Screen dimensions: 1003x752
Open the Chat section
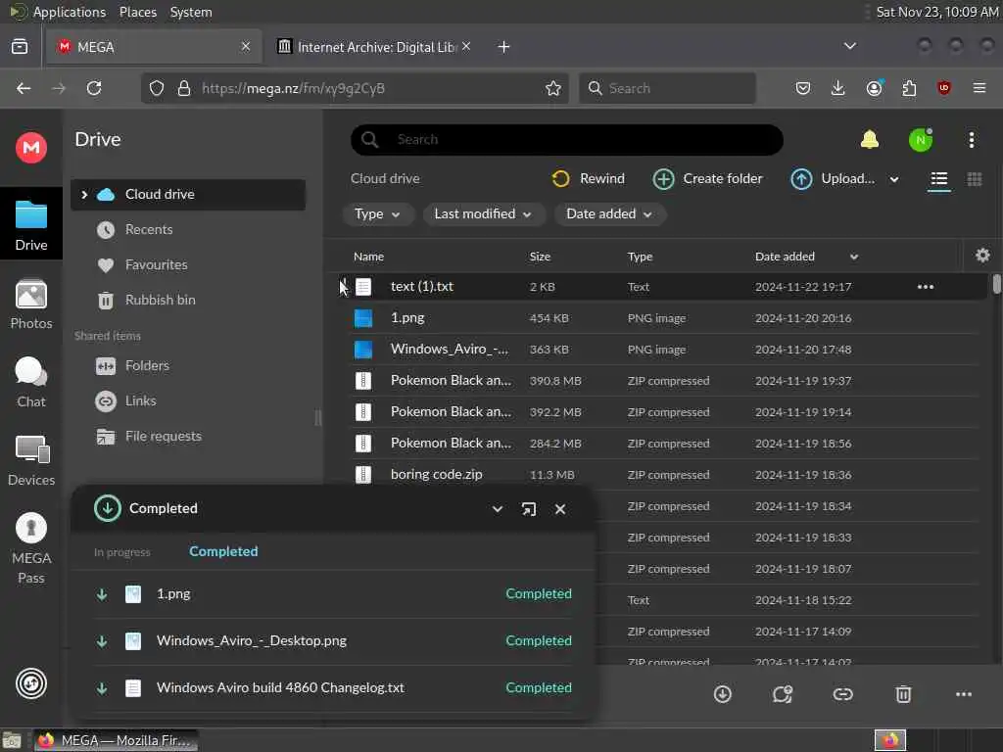pyautogui.click(x=30, y=383)
